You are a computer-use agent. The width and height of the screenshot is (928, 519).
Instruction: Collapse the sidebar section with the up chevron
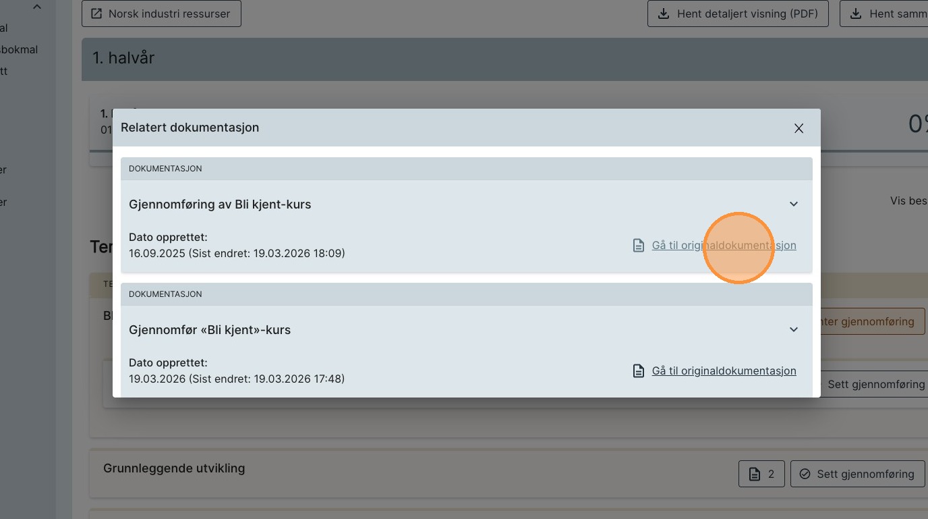coord(37,7)
